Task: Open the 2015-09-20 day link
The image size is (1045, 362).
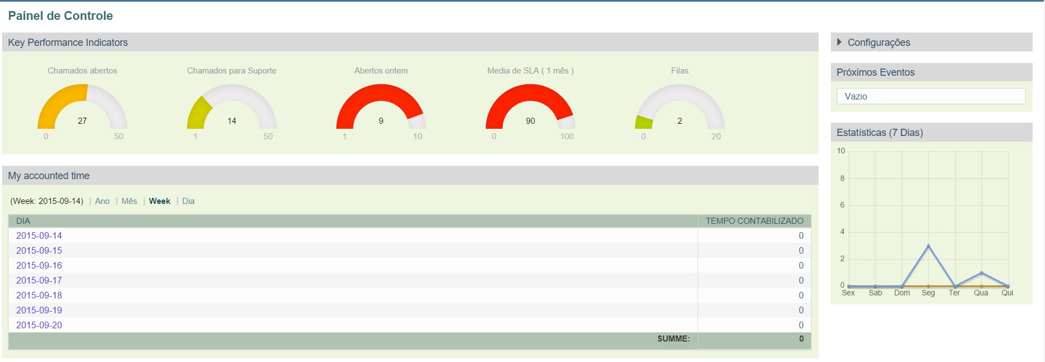Action: 39,325
